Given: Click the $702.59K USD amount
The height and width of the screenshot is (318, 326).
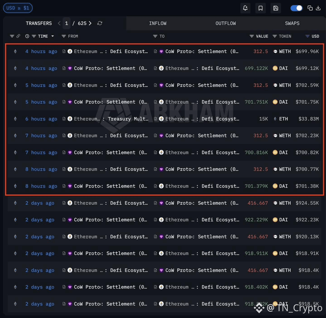Looking at the screenshot, I should (x=307, y=85).
